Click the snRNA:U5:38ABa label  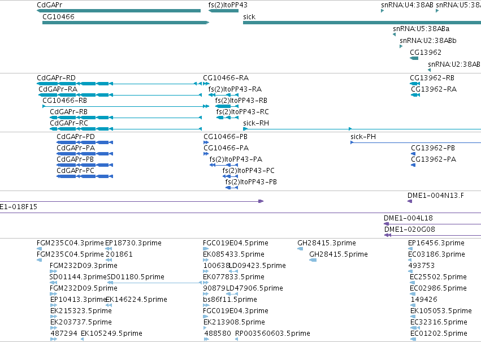point(421,28)
